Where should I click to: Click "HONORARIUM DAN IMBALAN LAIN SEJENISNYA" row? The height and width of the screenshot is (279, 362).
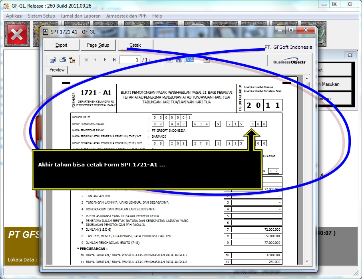pos(120,209)
